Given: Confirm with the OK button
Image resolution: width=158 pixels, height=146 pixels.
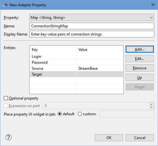Looking at the screenshot, I should click(109, 138).
